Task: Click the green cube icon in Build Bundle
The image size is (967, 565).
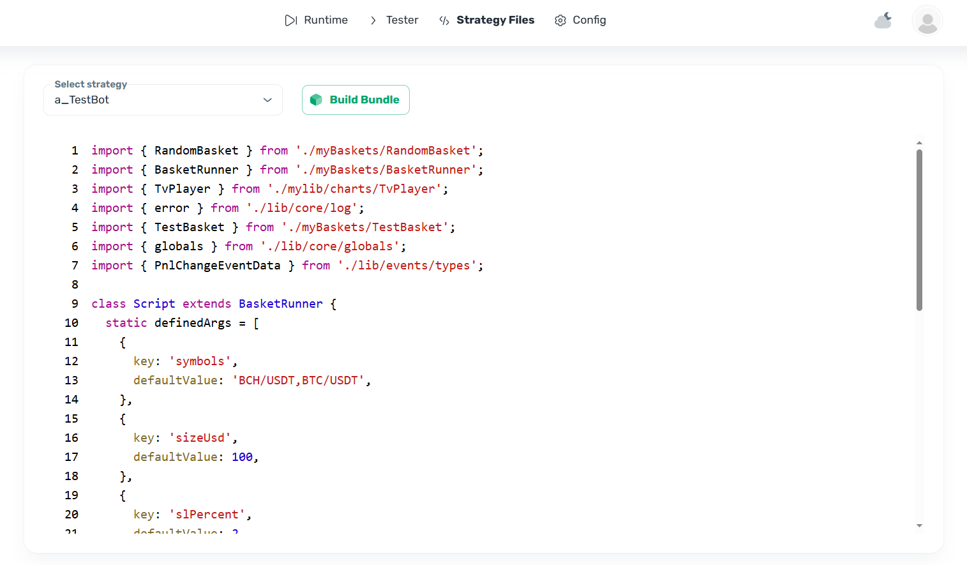Action: point(316,100)
